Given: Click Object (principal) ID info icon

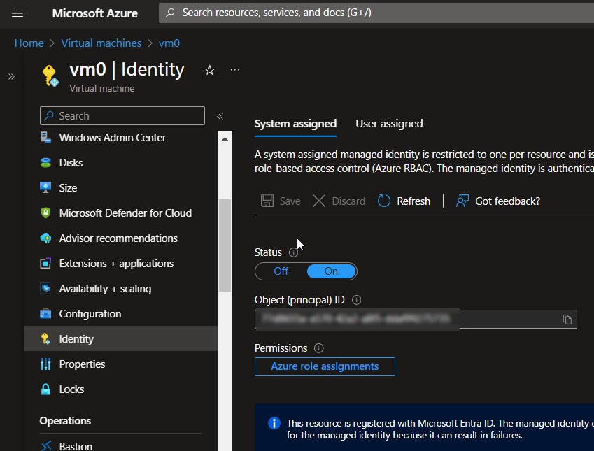Looking at the screenshot, I should pos(357,300).
